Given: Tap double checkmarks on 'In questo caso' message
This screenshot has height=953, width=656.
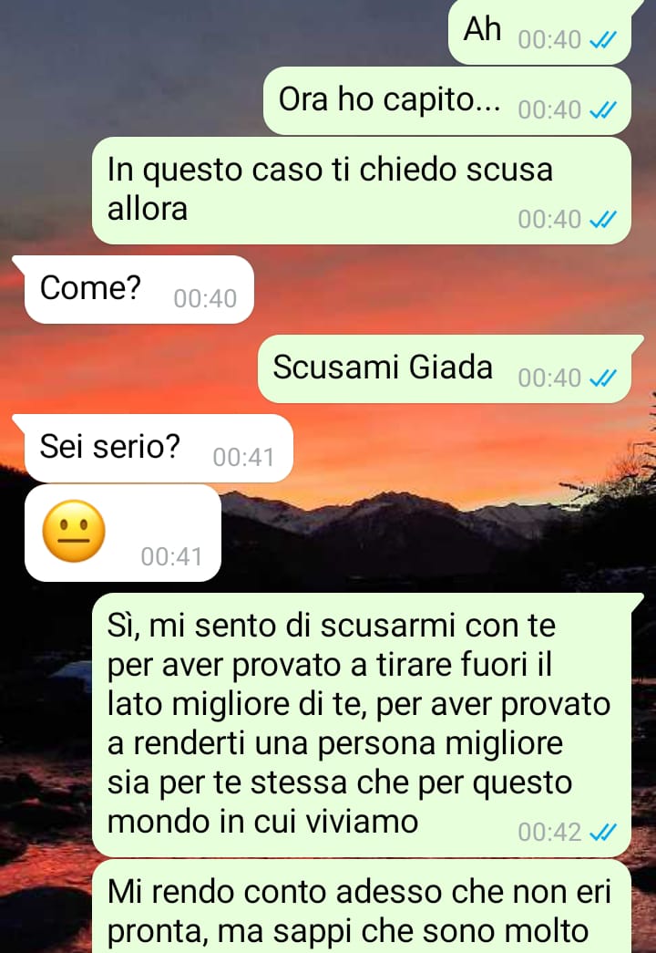Looking at the screenshot, I should point(603,219).
